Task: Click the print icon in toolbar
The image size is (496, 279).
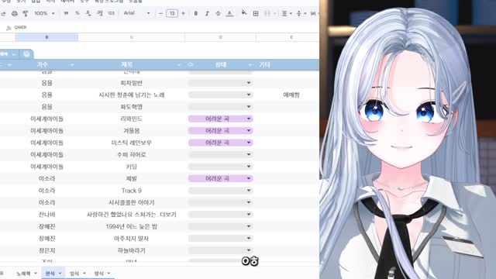Action: (x=15, y=14)
